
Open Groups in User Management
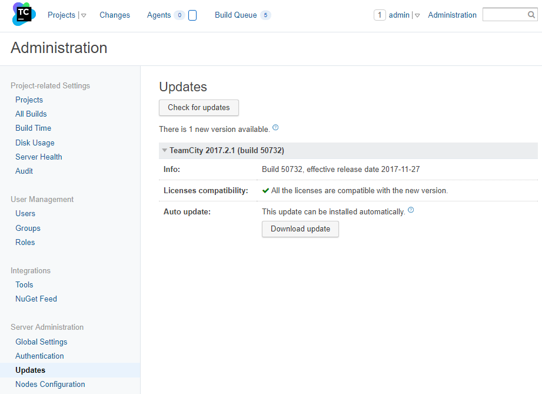coord(28,228)
